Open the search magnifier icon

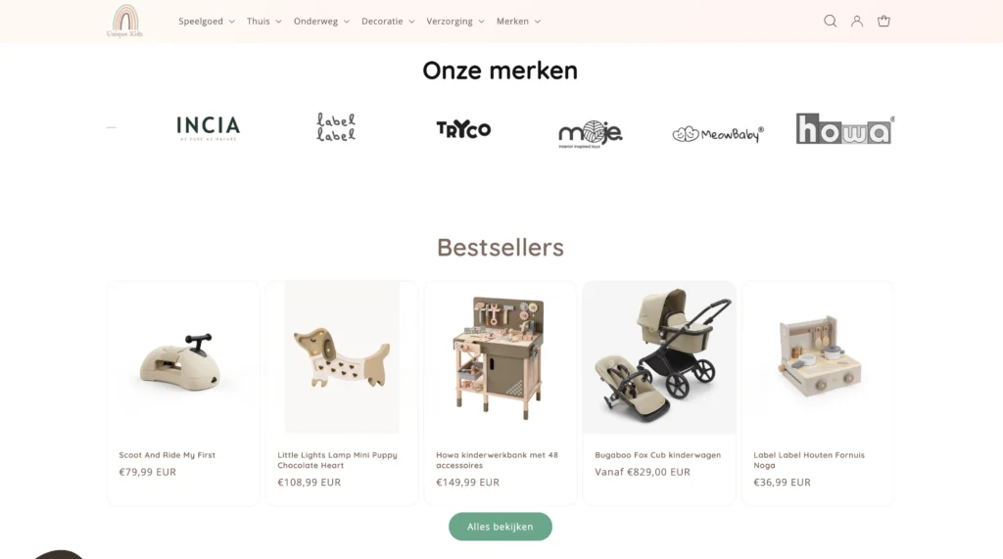(x=830, y=22)
